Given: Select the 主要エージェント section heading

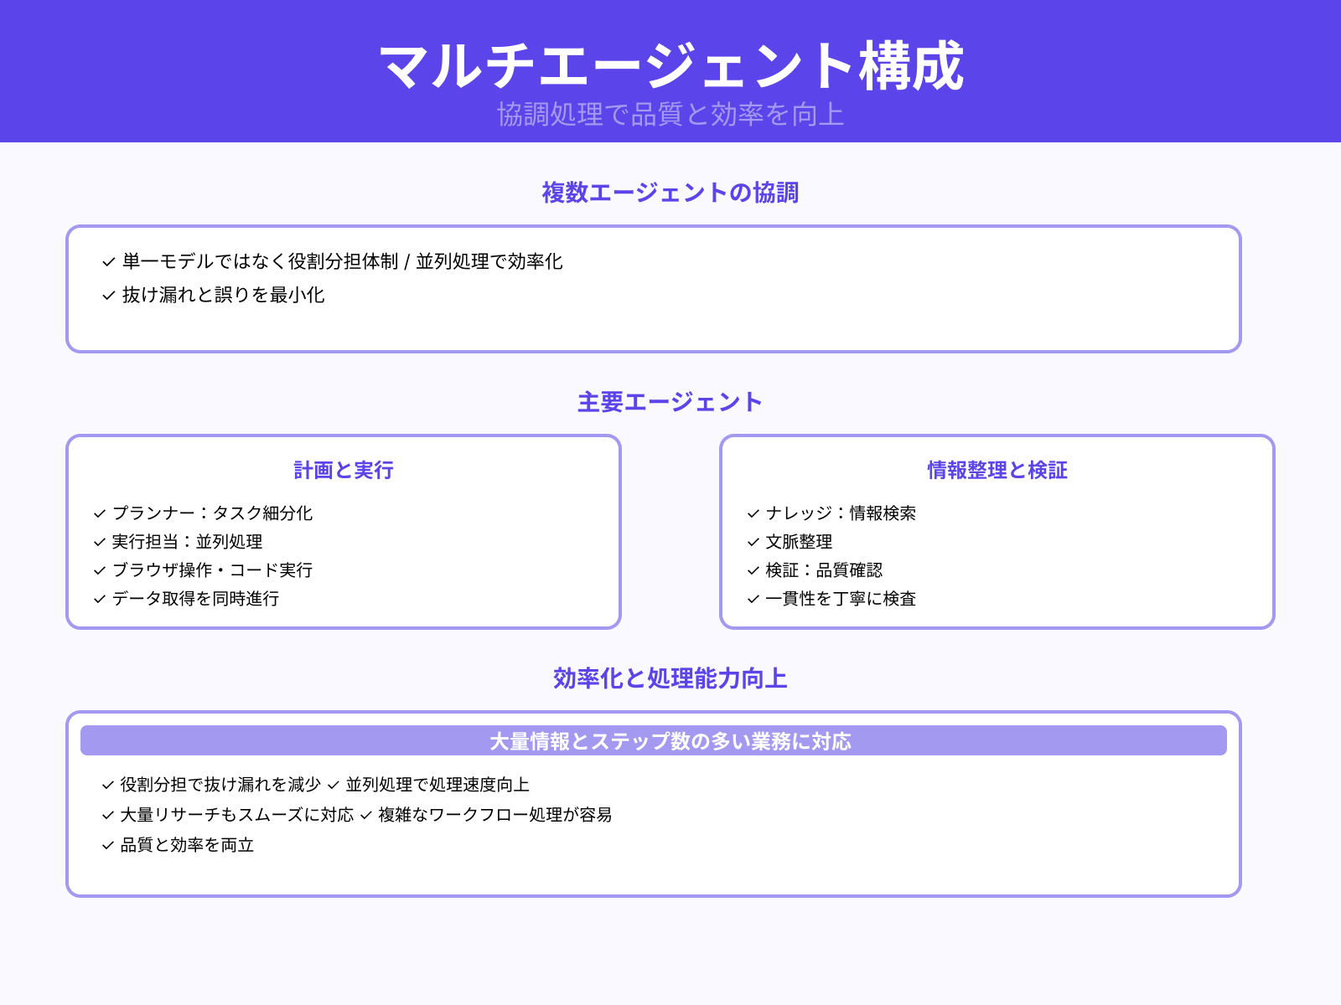Looking at the screenshot, I should [670, 401].
